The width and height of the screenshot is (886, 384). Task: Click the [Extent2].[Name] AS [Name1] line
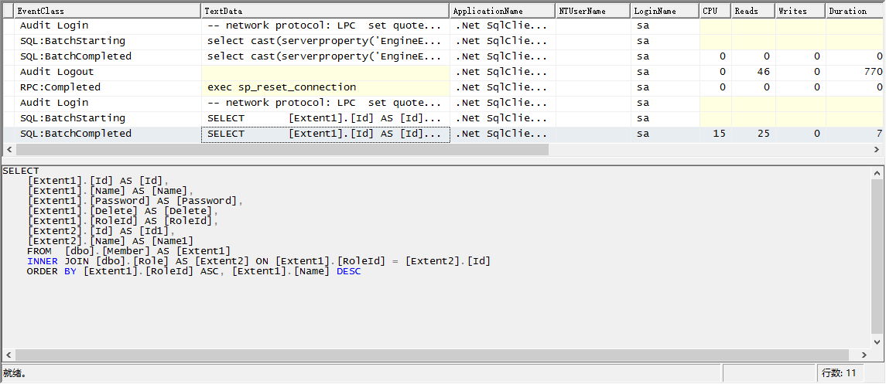point(110,241)
